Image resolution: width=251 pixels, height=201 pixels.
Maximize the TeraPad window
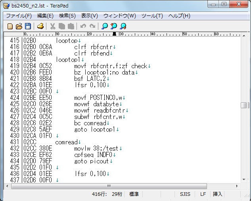[x=224, y=4]
